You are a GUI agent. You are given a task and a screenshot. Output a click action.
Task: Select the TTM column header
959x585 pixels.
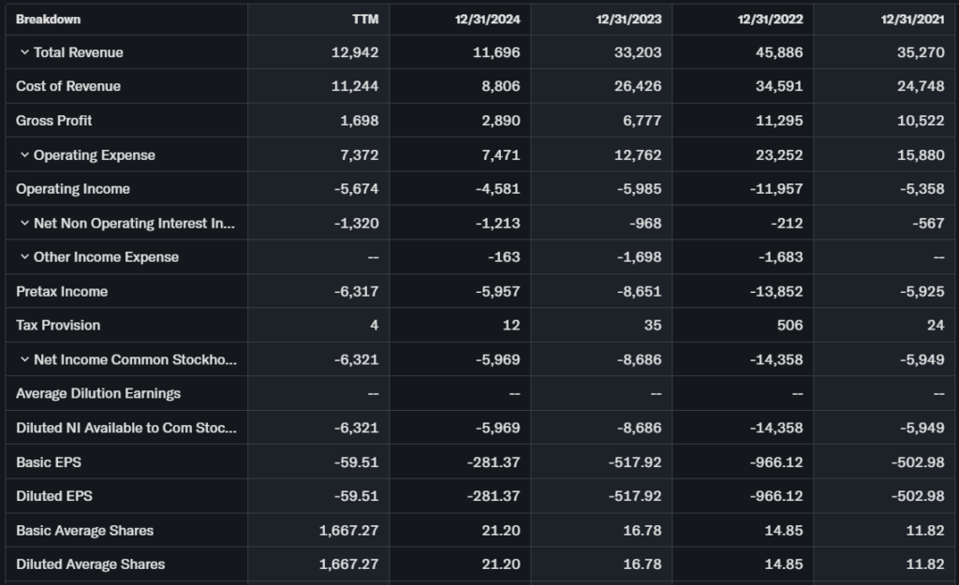[365, 20]
